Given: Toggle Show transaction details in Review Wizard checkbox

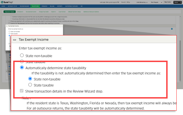Looking at the screenshot, I should click(x=21, y=91).
